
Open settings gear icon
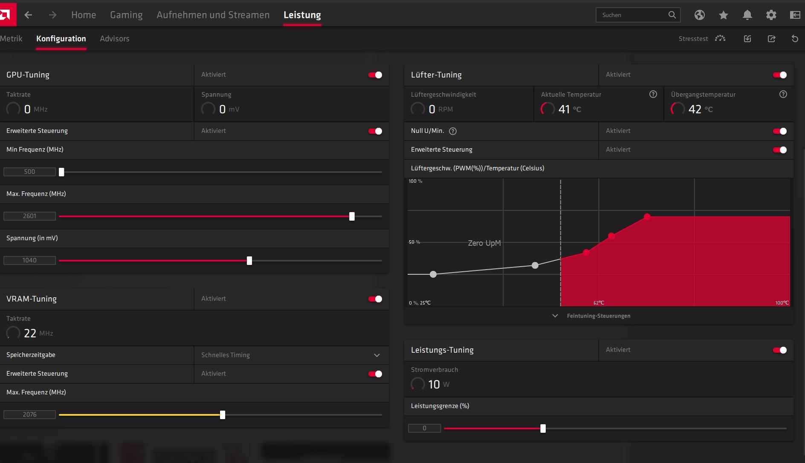pyautogui.click(x=771, y=15)
